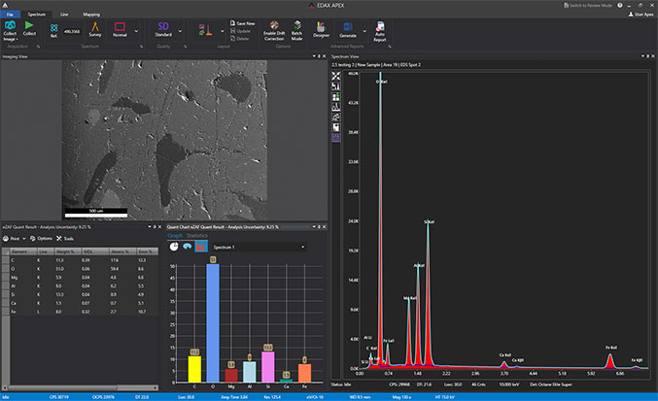658x401 pixels.
Task: Expand the Normal mode dropdown arrow
Action: (x=136, y=31)
